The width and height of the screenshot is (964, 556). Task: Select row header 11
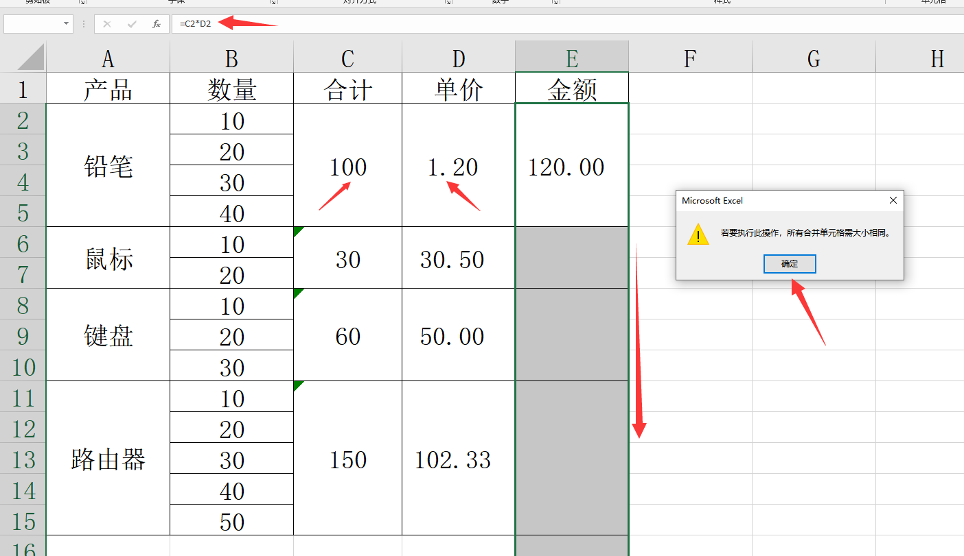tap(23, 396)
